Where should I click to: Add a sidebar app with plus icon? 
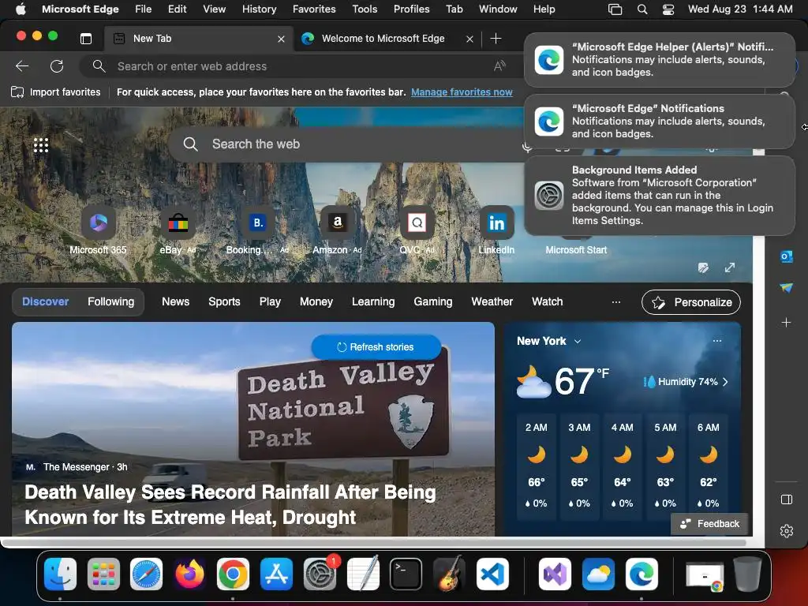click(x=787, y=323)
